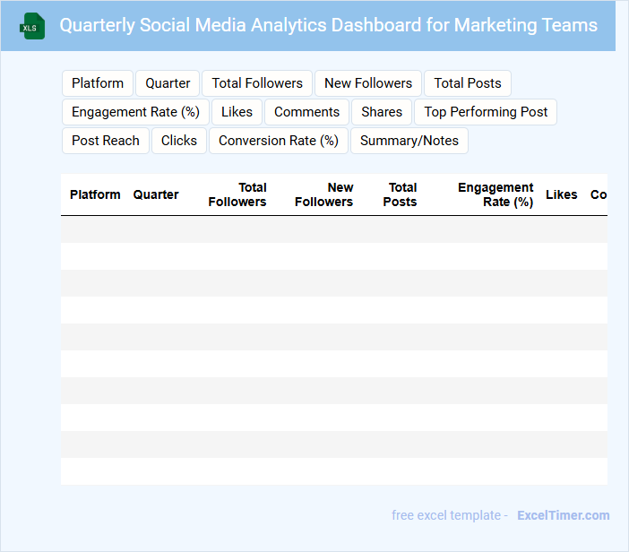Click the Total Followers tag
Screen dimensions: 629x552
(257, 83)
